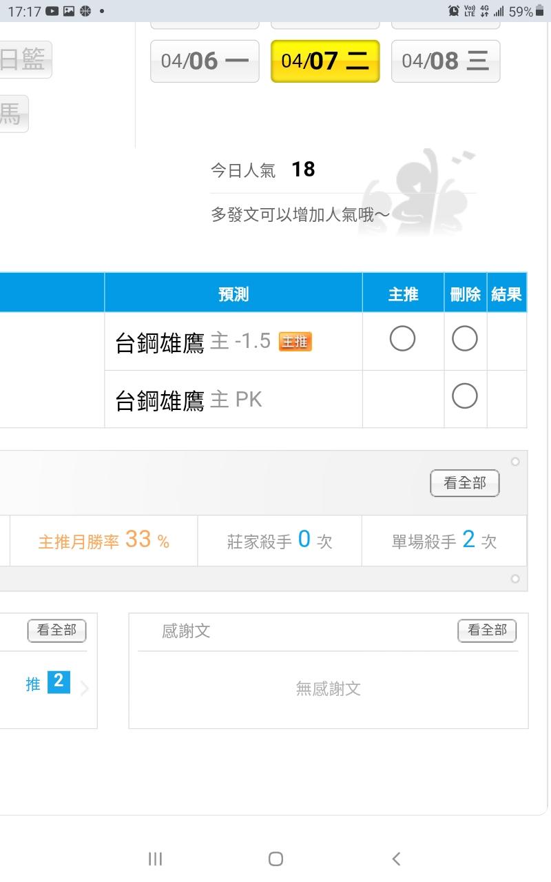Image resolution: width=551 pixels, height=882 pixels.
Task: Tap the orange 主推 badge icon
Action: point(295,341)
